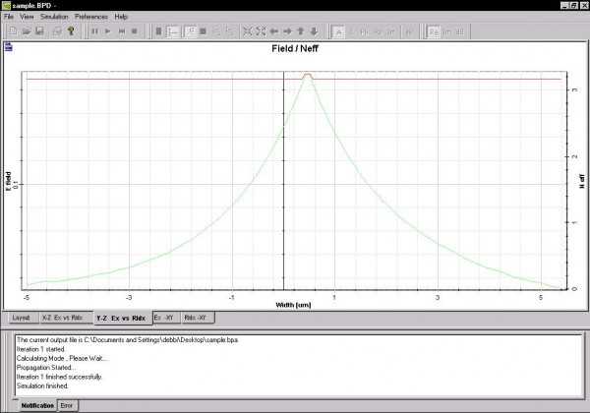Click 'Calculating Mode , Please Wait...' line
This screenshot has height=413, width=590.
click(x=62, y=359)
